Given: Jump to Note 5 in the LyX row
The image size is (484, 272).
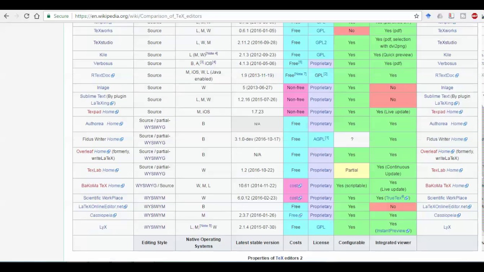Looking at the screenshot, I should point(205,226).
